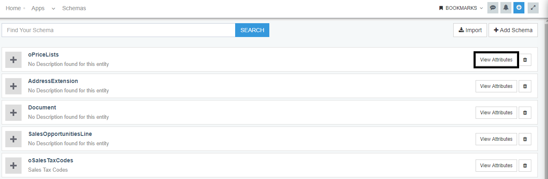Expand the oSalesTaxCodes entity row
The height and width of the screenshot is (179, 548).
click(13, 166)
